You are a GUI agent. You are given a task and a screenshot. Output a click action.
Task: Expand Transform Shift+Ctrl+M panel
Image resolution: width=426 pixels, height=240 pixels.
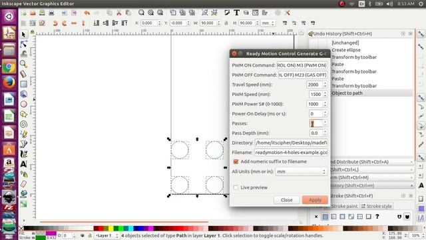(x=372, y=177)
